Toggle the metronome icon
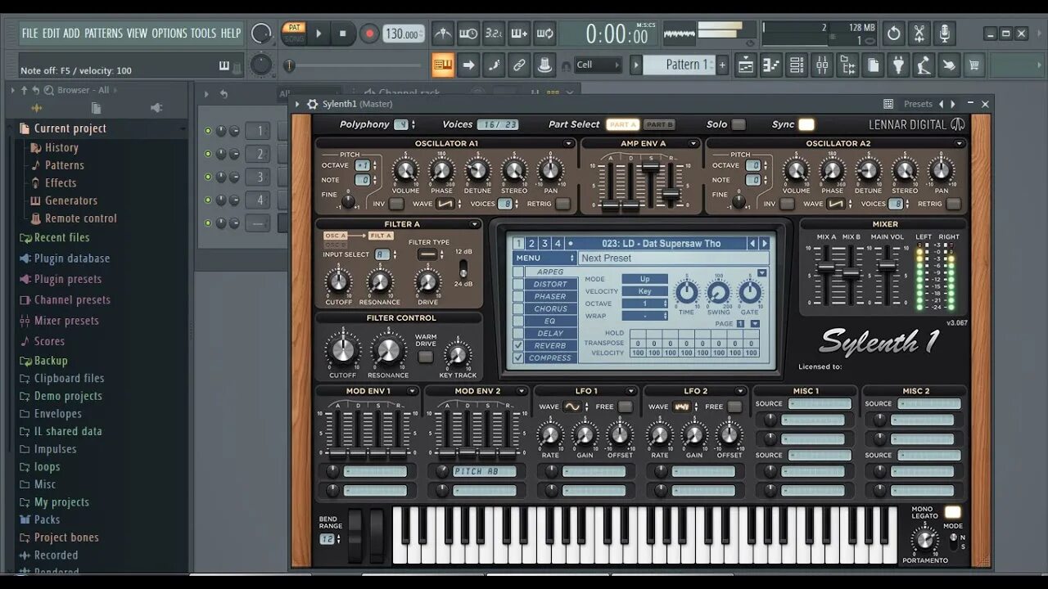This screenshot has height=589, width=1048. 443,34
